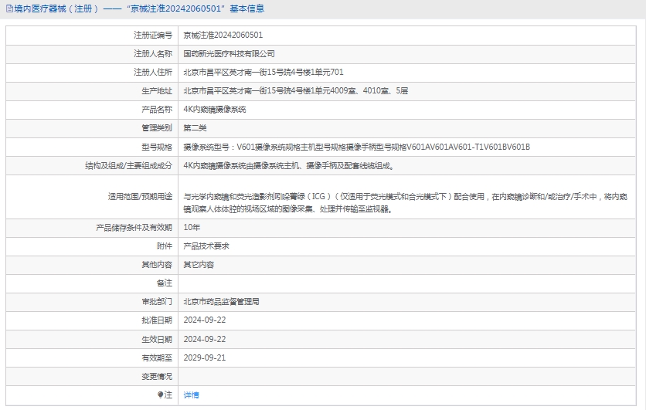Select the registration number 京械注准20242060501 value
The width and height of the screenshot is (646, 410).
[223, 36]
